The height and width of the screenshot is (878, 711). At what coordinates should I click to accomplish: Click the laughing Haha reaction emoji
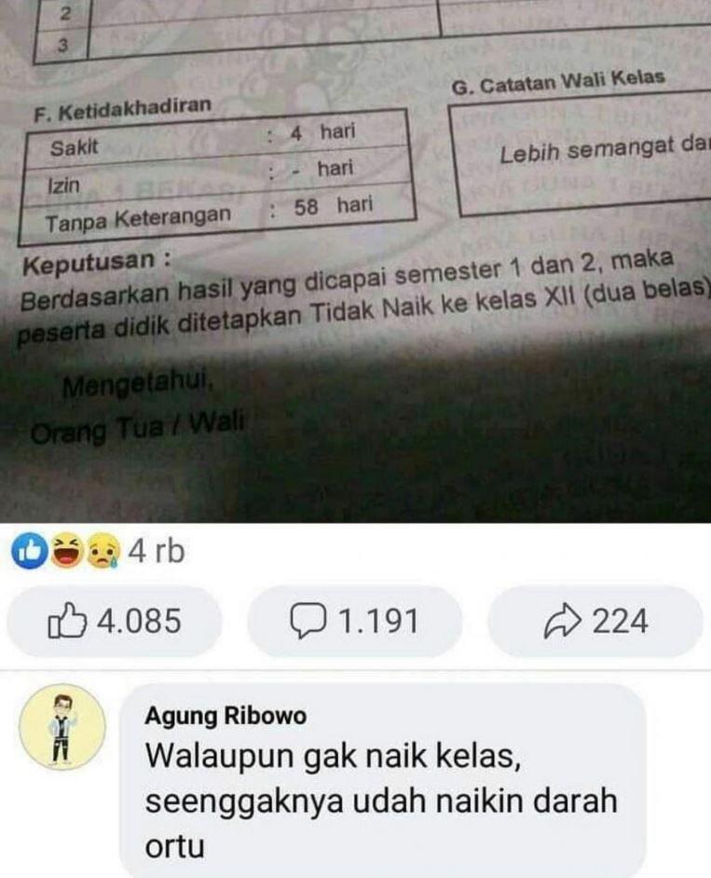point(66,551)
